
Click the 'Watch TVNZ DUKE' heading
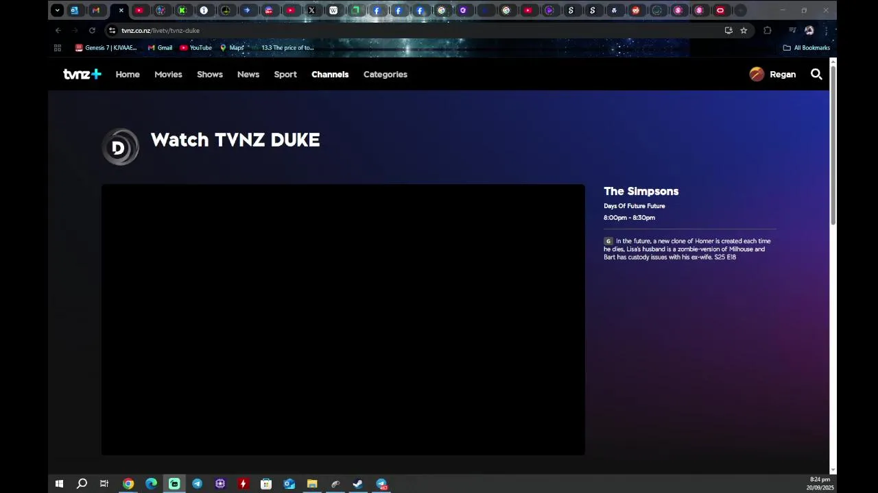pyautogui.click(x=235, y=140)
